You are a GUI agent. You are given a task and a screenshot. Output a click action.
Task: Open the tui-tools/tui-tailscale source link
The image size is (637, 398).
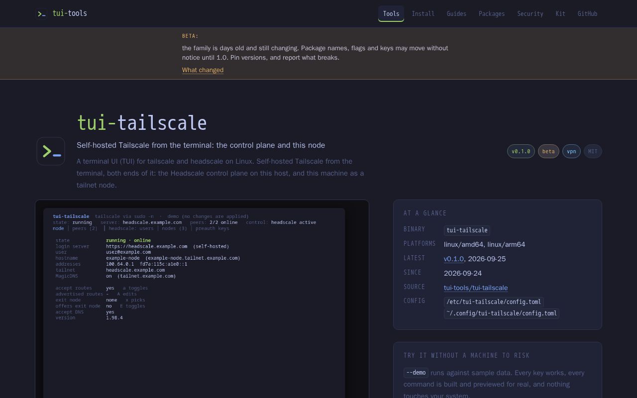click(x=476, y=288)
